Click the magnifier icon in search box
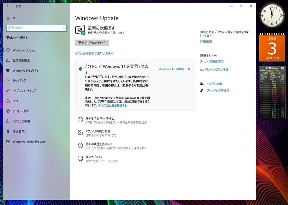This screenshot has height=205, width=288. coord(64,28)
